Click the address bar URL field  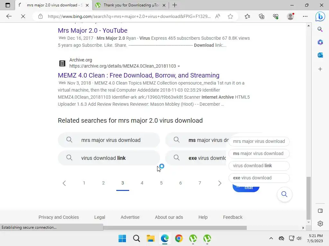tap(129, 16)
